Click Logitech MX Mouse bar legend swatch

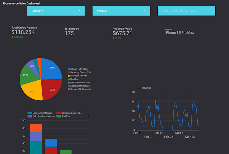[x=30, y=113]
